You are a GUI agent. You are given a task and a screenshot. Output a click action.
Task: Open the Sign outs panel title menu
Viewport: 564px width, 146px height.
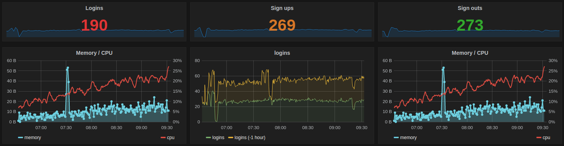(x=470, y=8)
